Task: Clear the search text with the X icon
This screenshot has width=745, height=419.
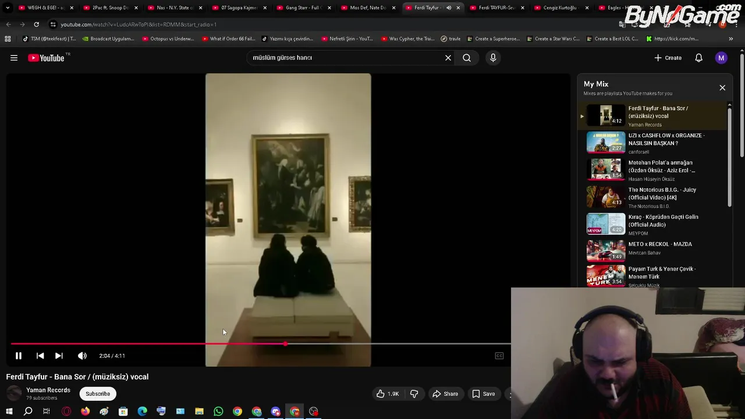Action: (448, 58)
